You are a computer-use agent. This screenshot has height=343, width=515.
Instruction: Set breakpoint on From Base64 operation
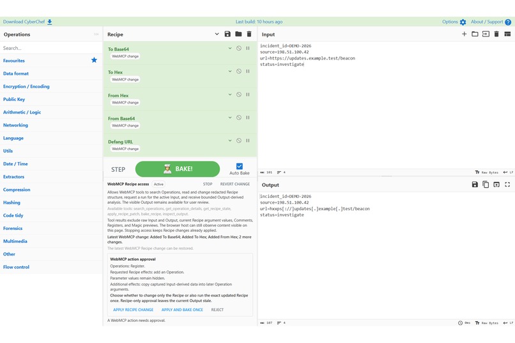tap(248, 118)
